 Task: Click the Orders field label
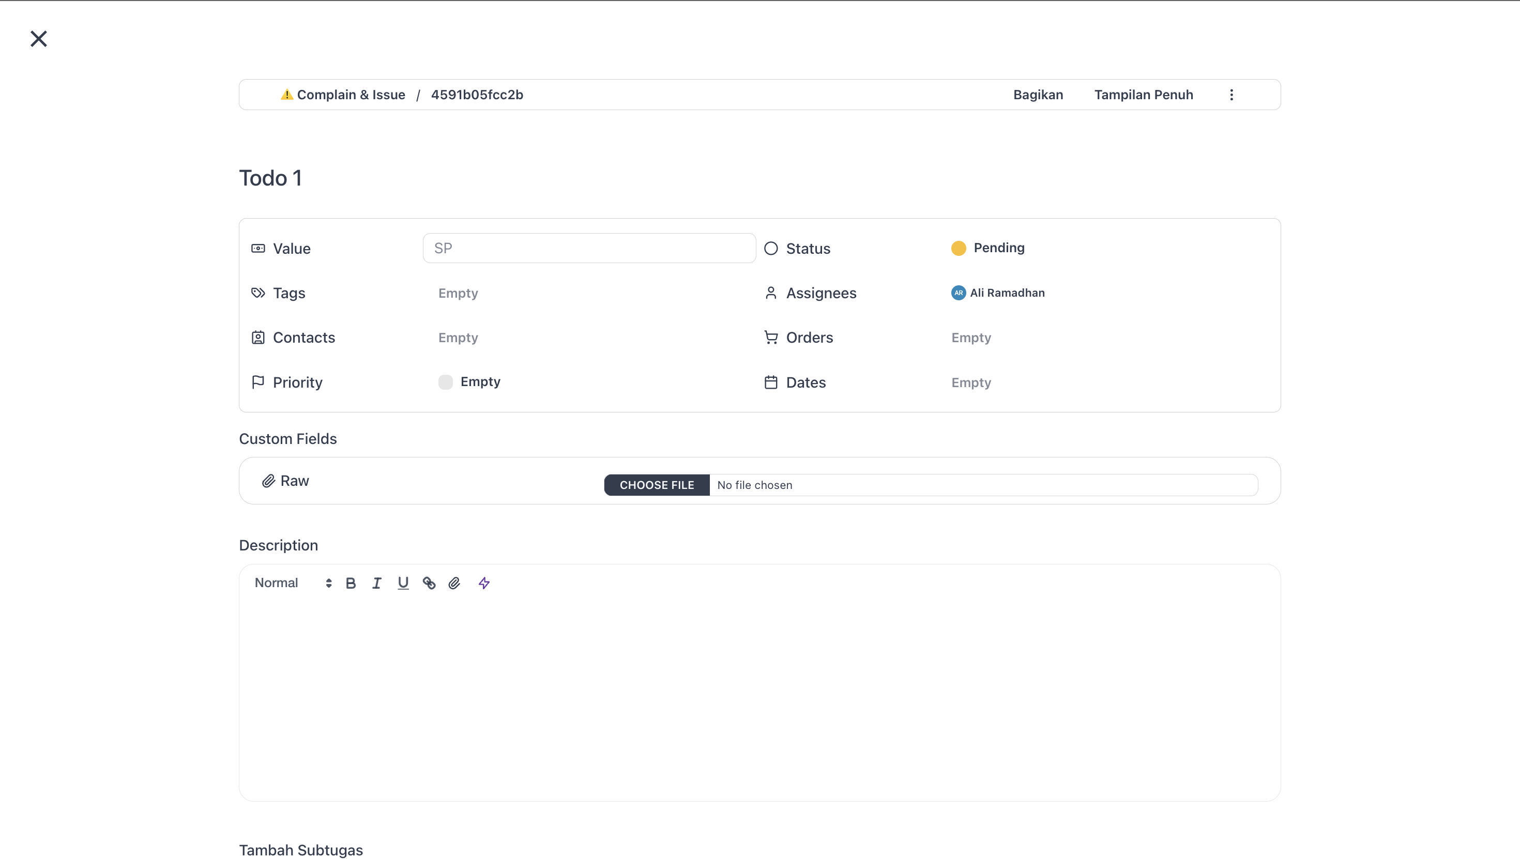click(x=810, y=338)
